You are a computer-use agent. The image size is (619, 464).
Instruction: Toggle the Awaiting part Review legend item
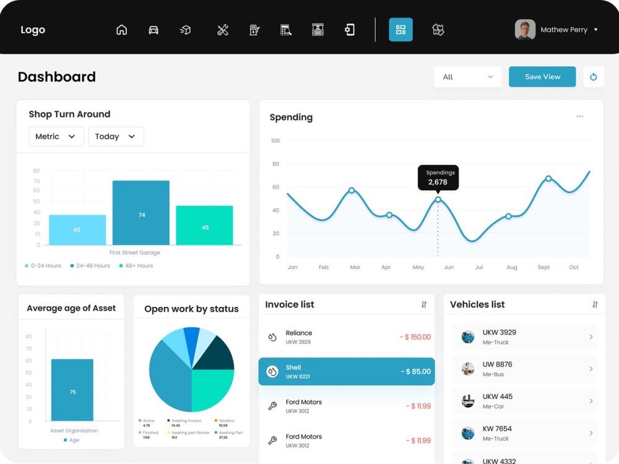(188, 434)
